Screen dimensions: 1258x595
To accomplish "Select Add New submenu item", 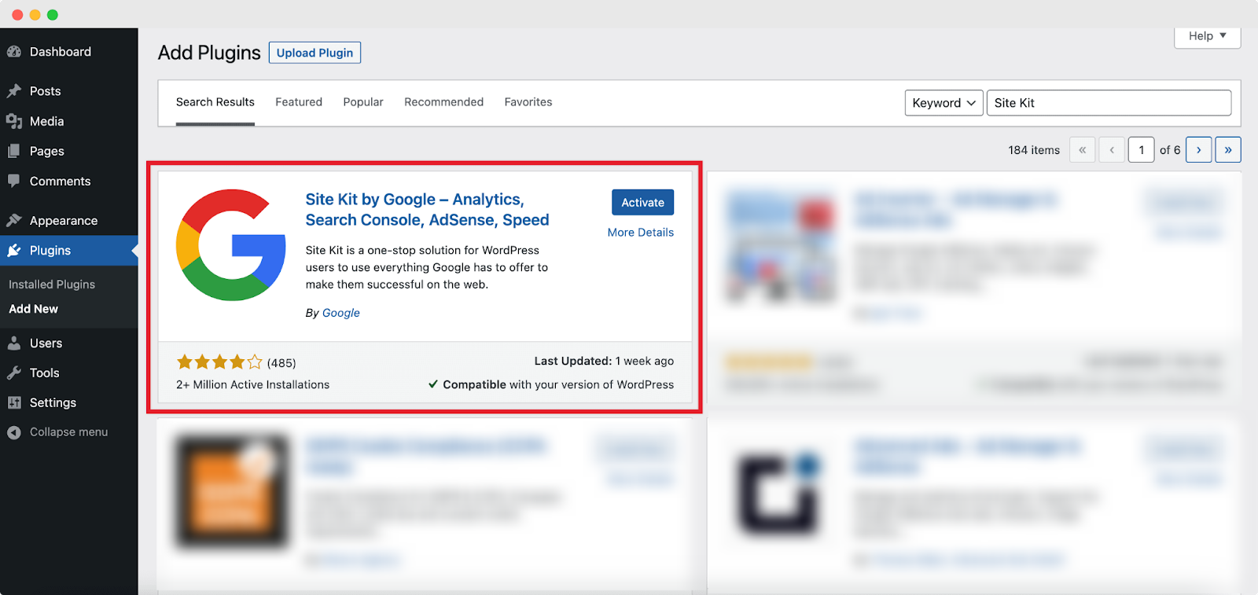I will [x=34, y=309].
